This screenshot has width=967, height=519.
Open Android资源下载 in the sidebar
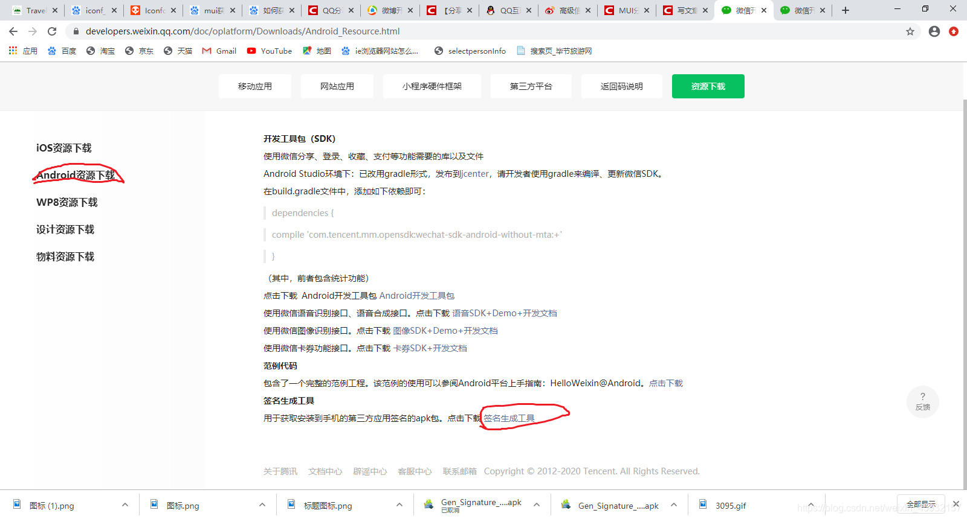pos(76,175)
